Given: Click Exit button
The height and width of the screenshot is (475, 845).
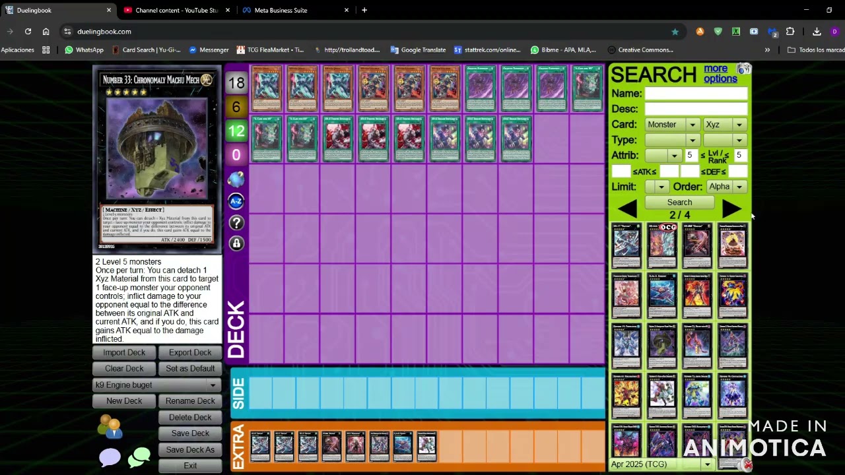Looking at the screenshot, I should coord(190,466).
